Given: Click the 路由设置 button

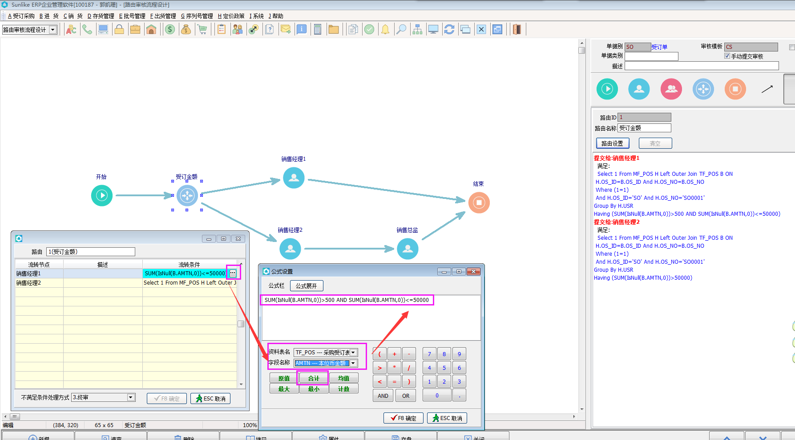Looking at the screenshot, I should pyautogui.click(x=613, y=143).
